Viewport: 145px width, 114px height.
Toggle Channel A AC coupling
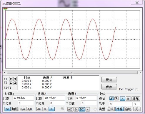coord(39,109)
